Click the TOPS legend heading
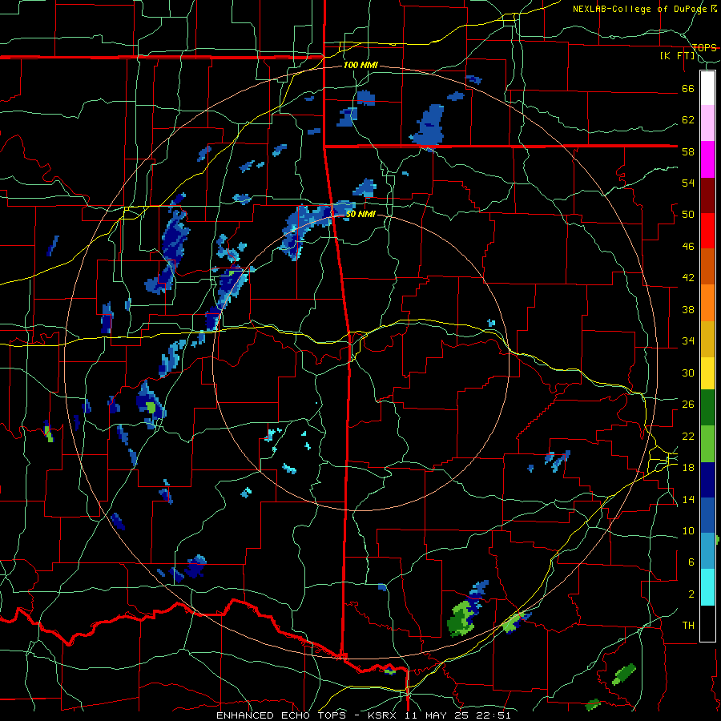This screenshot has height=721, width=721. point(704,48)
